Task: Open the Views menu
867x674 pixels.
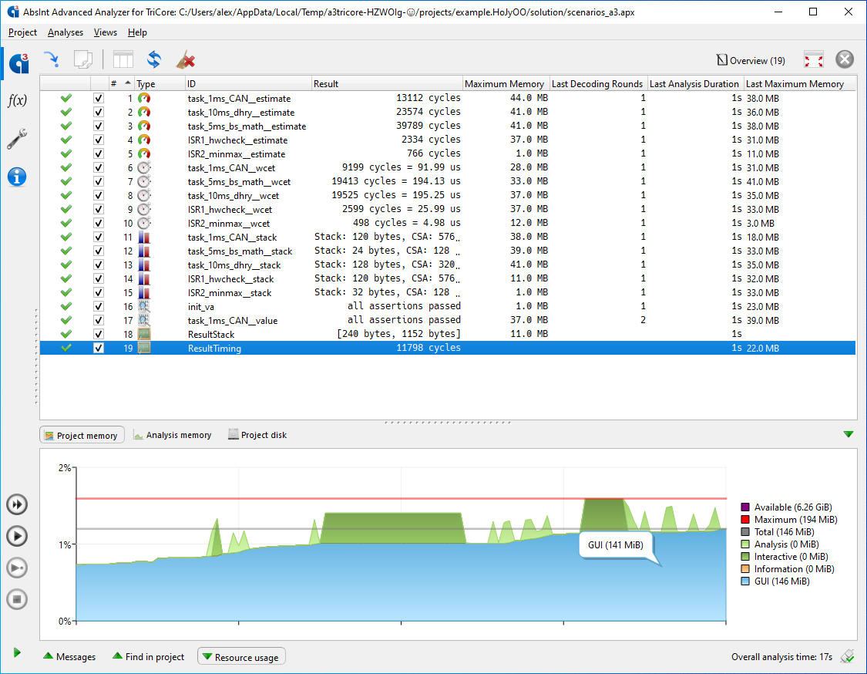Action: click(105, 32)
